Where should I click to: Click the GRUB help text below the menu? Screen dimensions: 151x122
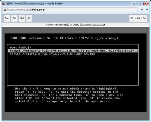[x=69, y=95]
